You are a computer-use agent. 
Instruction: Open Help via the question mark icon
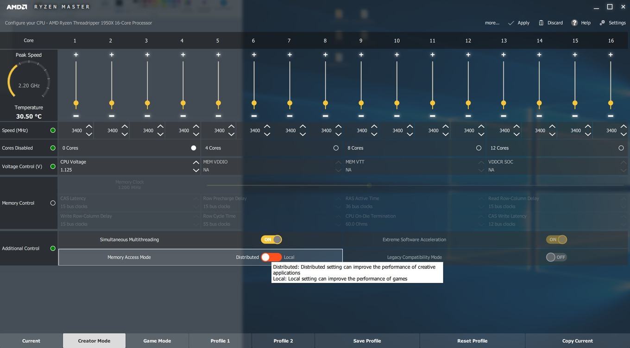click(x=574, y=23)
